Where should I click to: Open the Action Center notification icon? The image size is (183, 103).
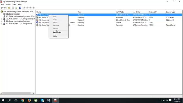coord(170,100)
